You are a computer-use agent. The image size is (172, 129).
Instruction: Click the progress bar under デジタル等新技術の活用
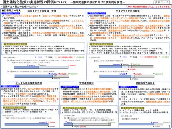click(x=27, y=124)
